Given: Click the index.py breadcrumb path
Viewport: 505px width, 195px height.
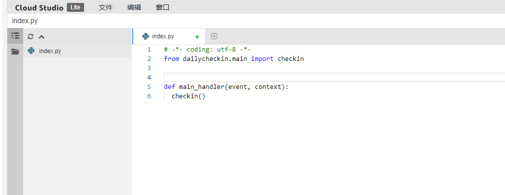Looking at the screenshot, I should click(25, 21).
